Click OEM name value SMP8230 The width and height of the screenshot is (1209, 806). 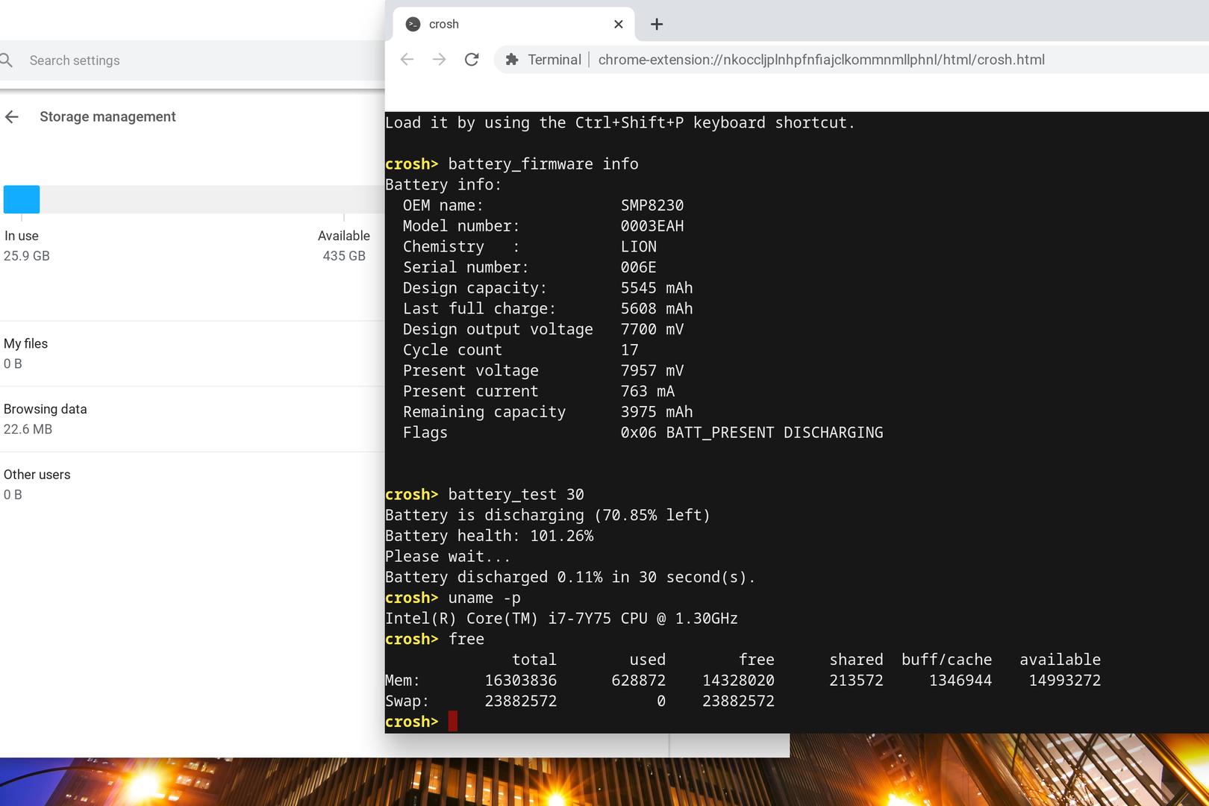(x=652, y=205)
